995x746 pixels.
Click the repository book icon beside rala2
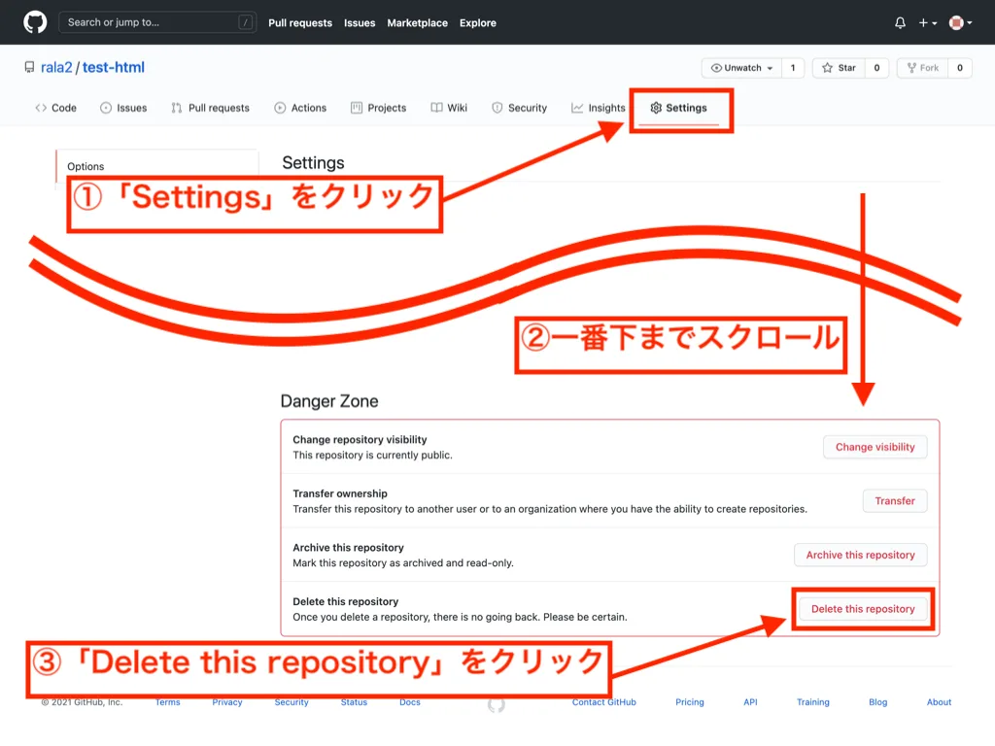(29, 67)
